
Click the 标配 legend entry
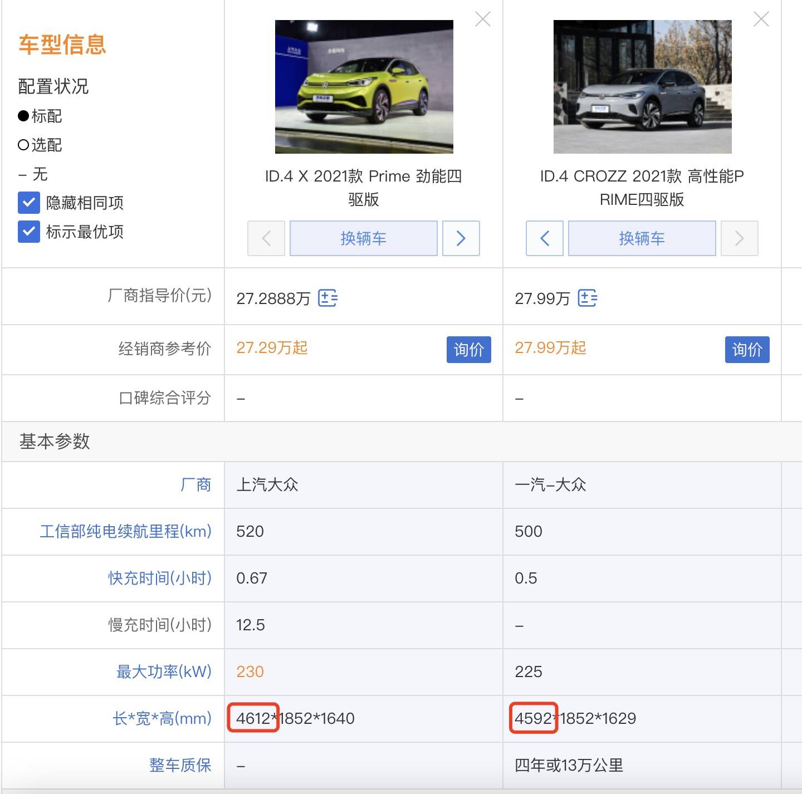tap(40, 116)
